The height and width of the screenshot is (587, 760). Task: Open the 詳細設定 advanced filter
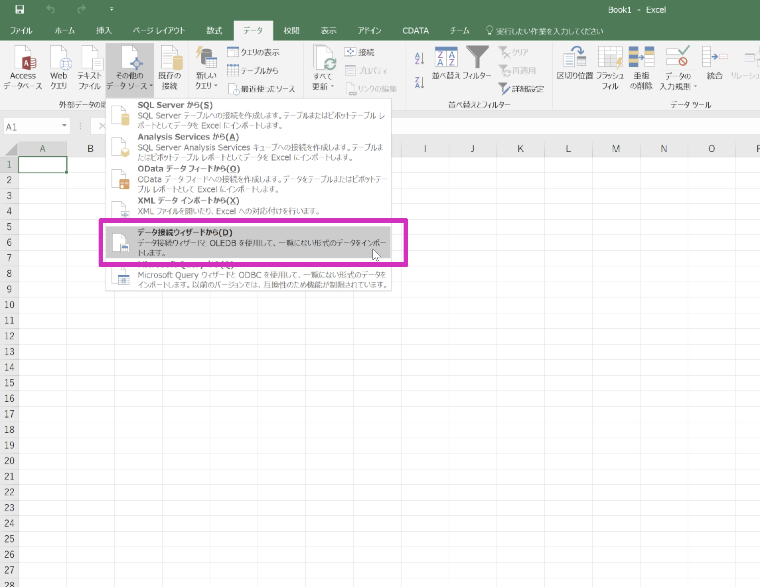pyautogui.click(x=522, y=89)
